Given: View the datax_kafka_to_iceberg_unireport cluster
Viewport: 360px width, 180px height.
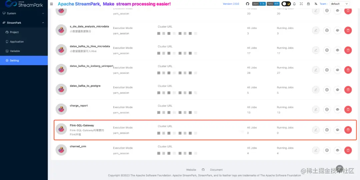Looking at the screenshot, I should [x=337, y=70].
